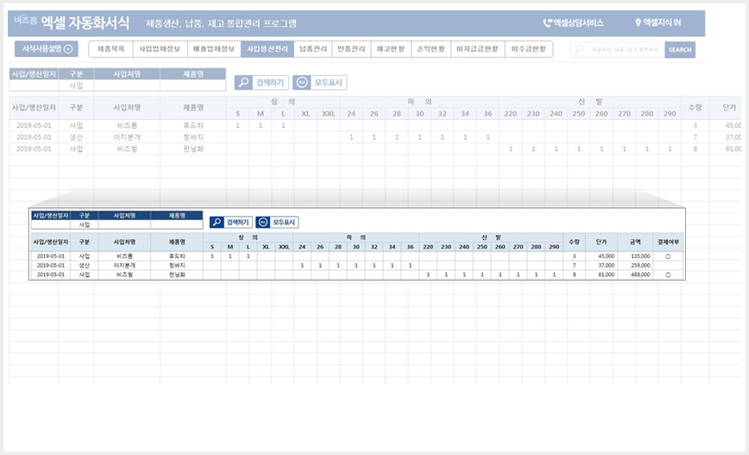This screenshot has height=455, width=749.
Task: Click the SEARCH button
Action: point(680,50)
